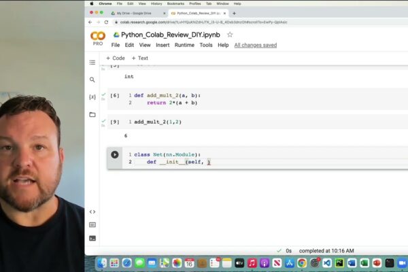Click the address bar URL
The image size is (408, 272).
(204, 22)
